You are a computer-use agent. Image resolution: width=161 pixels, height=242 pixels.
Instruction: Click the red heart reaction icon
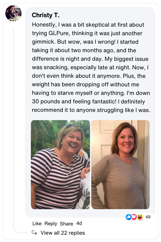[134, 217]
